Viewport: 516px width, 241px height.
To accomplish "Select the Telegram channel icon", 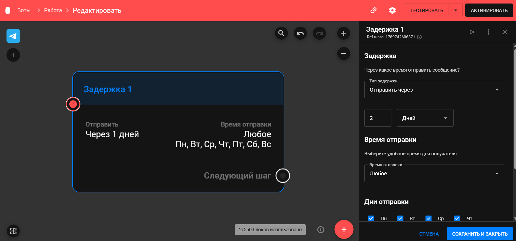I will tap(13, 36).
